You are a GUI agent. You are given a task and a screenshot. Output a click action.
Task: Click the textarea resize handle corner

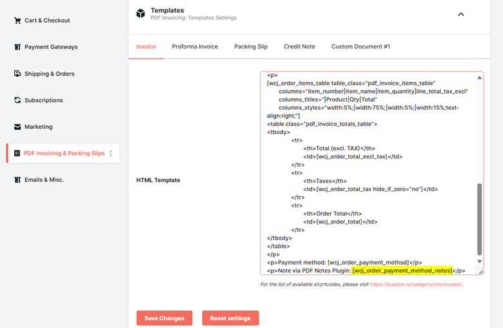click(x=480, y=271)
